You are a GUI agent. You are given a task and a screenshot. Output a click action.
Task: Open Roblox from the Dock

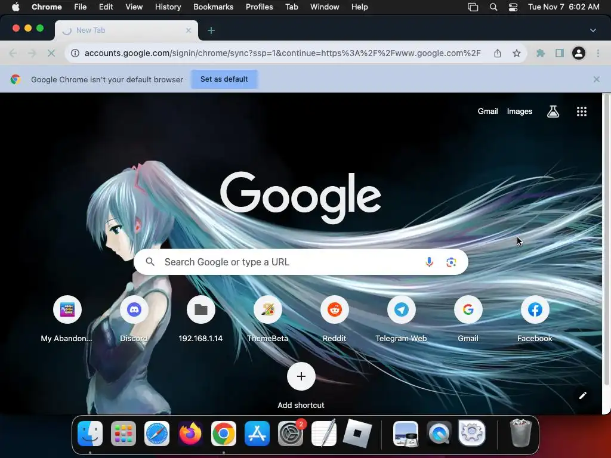click(x=357, y=434)
